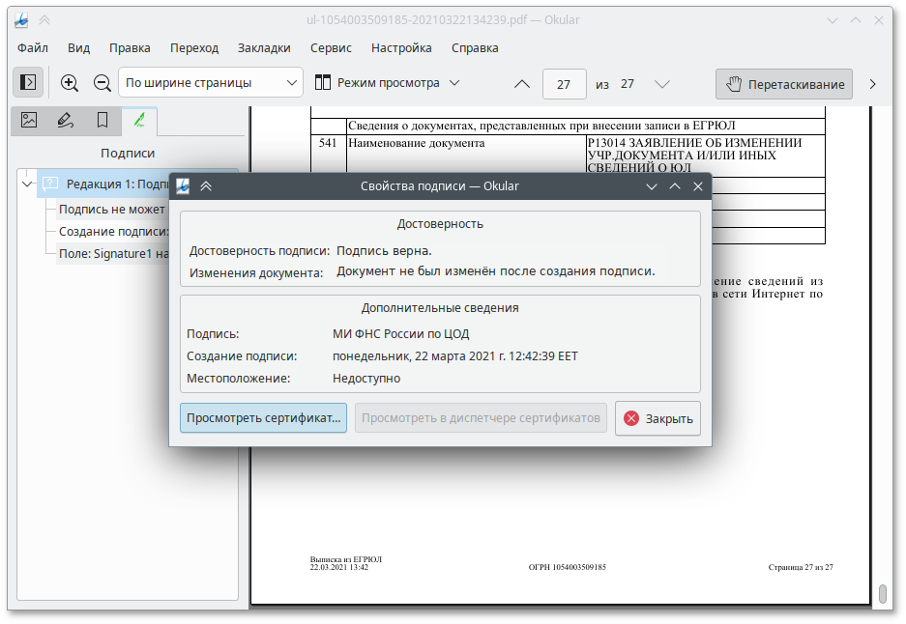906x624 pixels.
Task: Expand the toolbar overflow chevron
Action: [872, 84]
